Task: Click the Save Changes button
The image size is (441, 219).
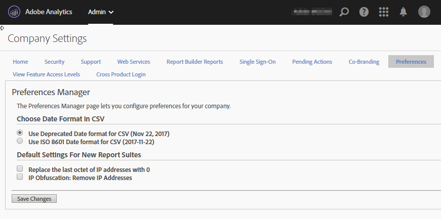Action: [x=34, y=198]
